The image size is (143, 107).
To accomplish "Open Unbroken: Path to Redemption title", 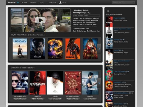I will click(x=82, y=12).
